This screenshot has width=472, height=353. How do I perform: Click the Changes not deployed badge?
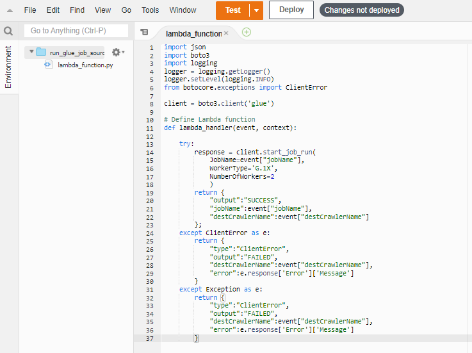pos(362,10)
